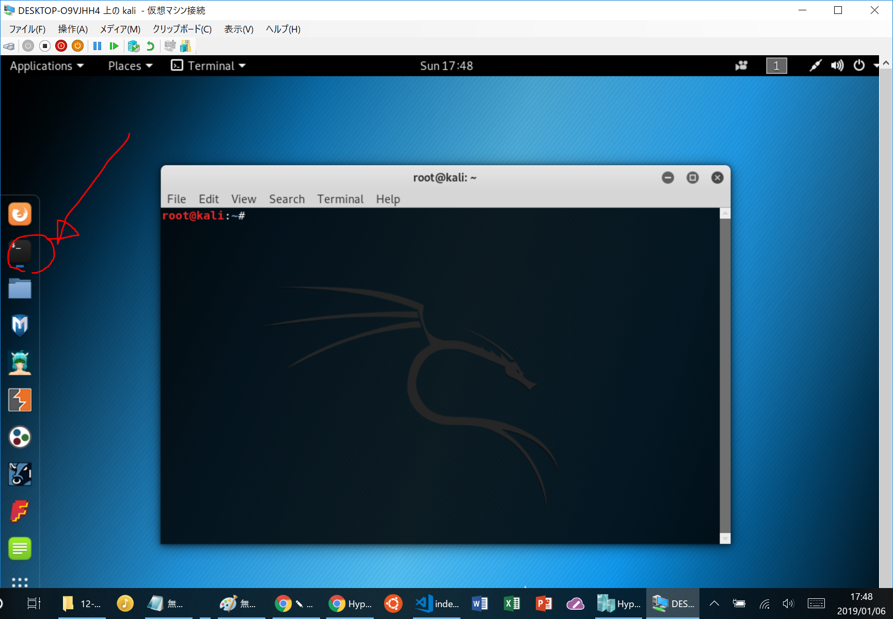Click the Hyper-V checkpoint icon
Image resolution: width=893 pixels, height=619 pixels.
click(134, 46)
